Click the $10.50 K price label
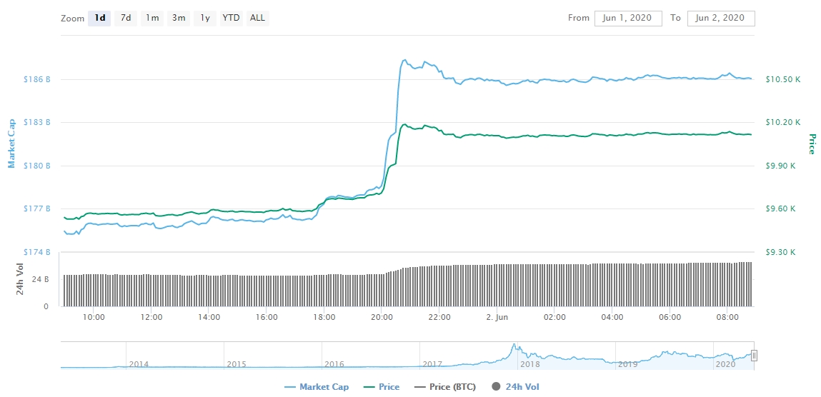The height and width of the screenshot is (397, 821). [x=783, y=79]
